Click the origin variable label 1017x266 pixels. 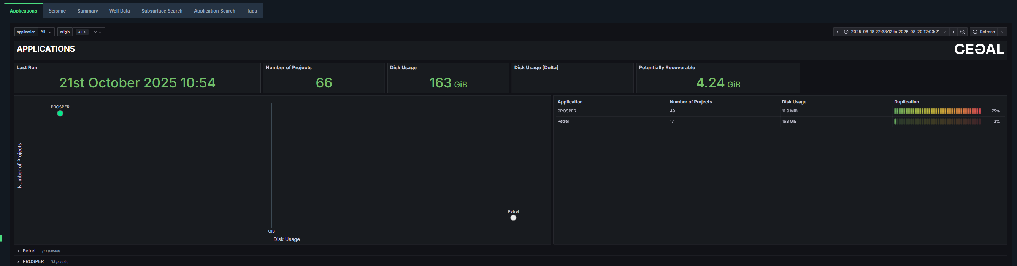pos(65,32)
